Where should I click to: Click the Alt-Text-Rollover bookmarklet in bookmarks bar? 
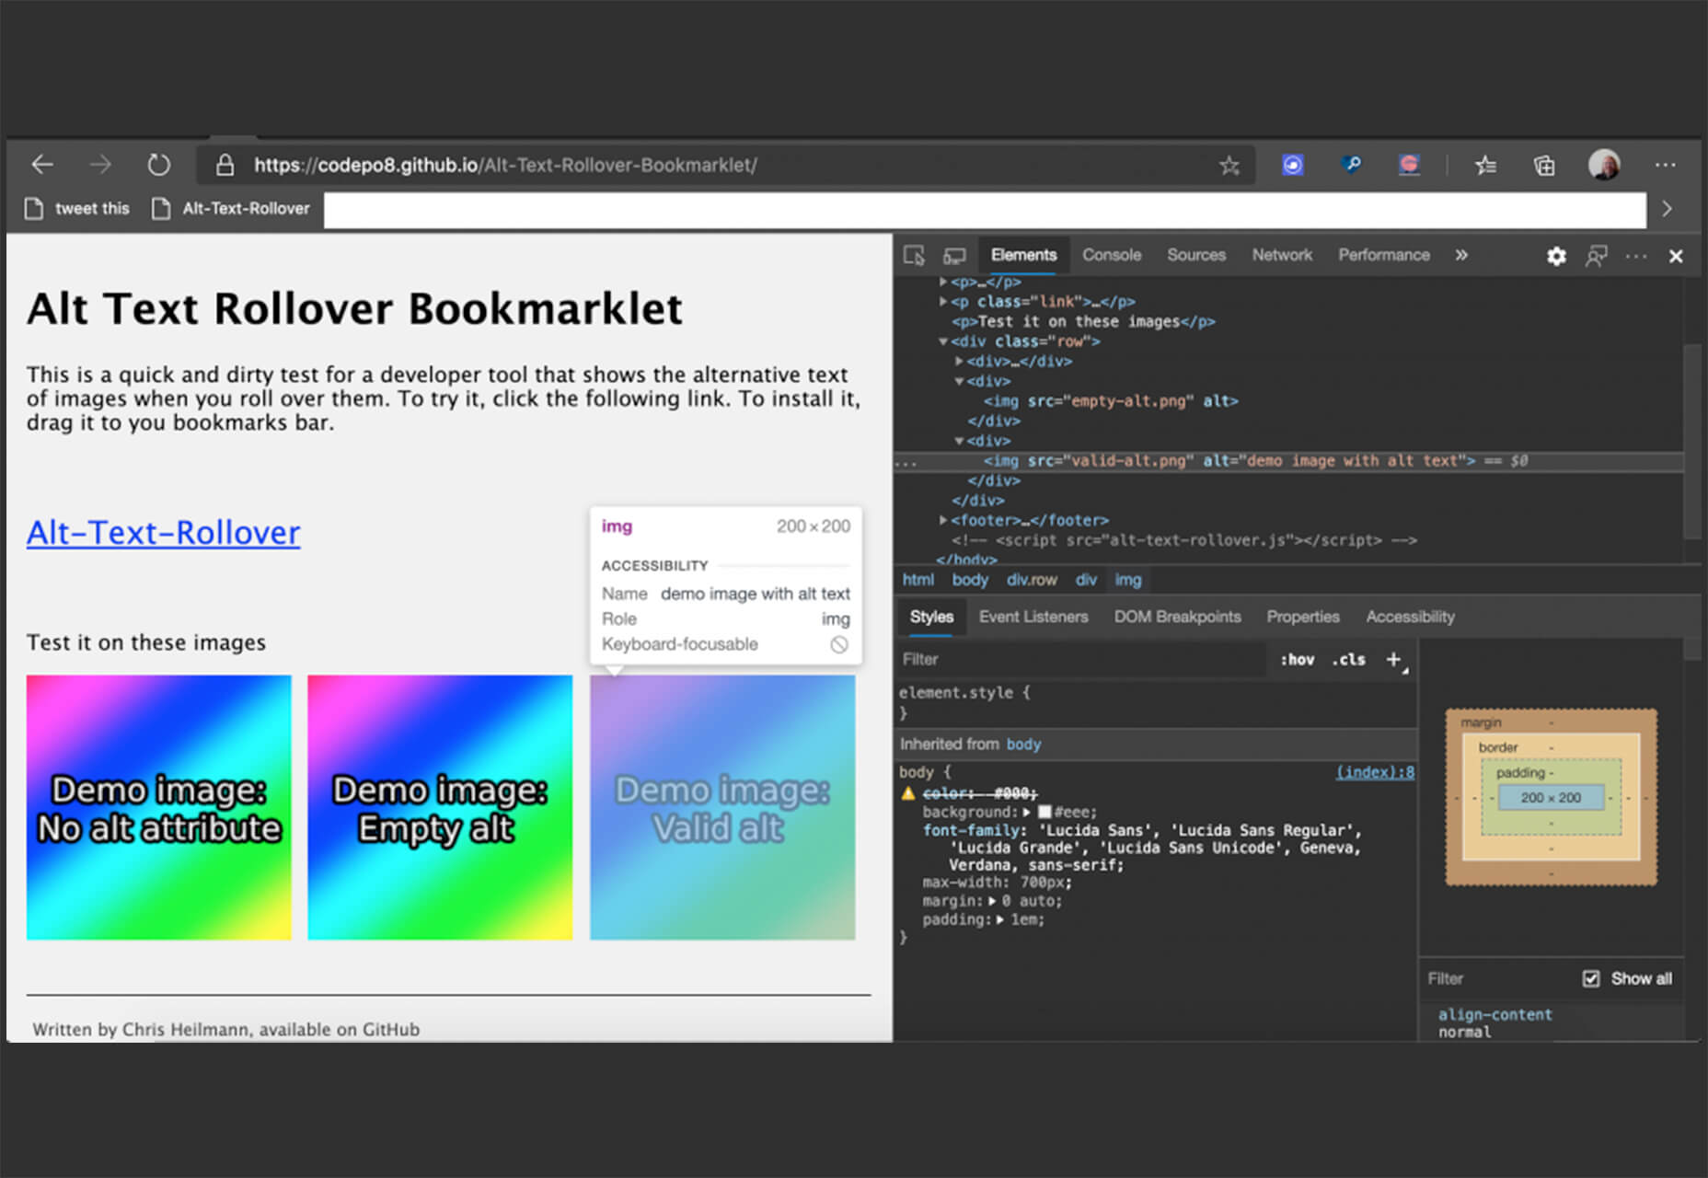232,209
